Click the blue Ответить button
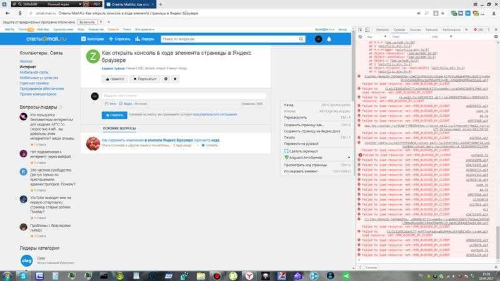This screenshot has height=281, width=500. 114,115
